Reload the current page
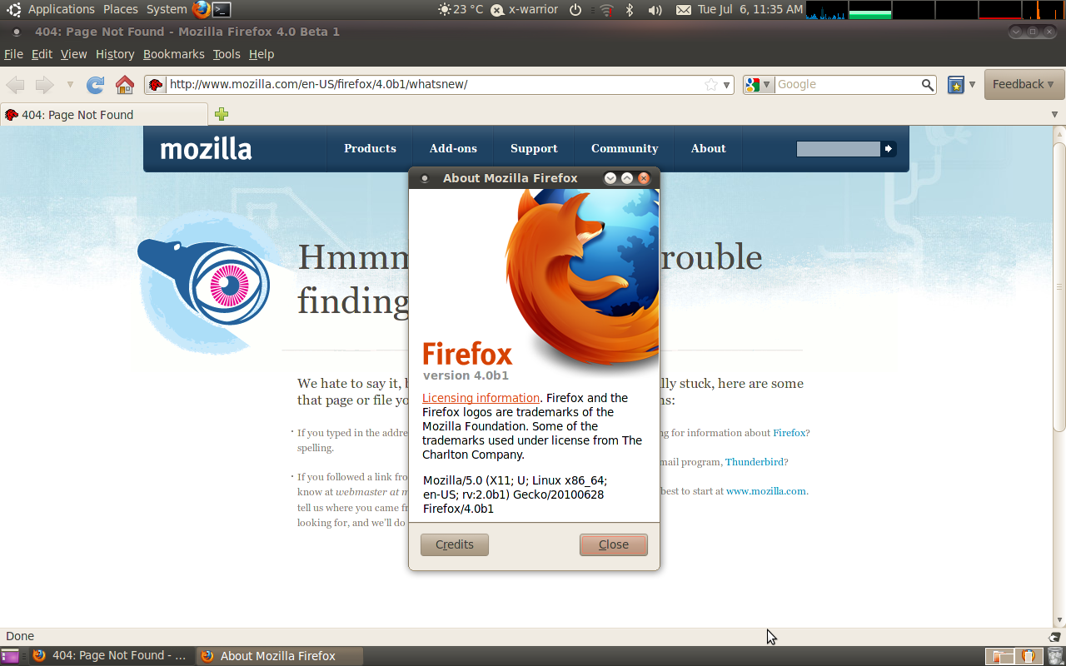Image resolution: width=1066 pixels, height=666 pixels. tap(96, 84)
